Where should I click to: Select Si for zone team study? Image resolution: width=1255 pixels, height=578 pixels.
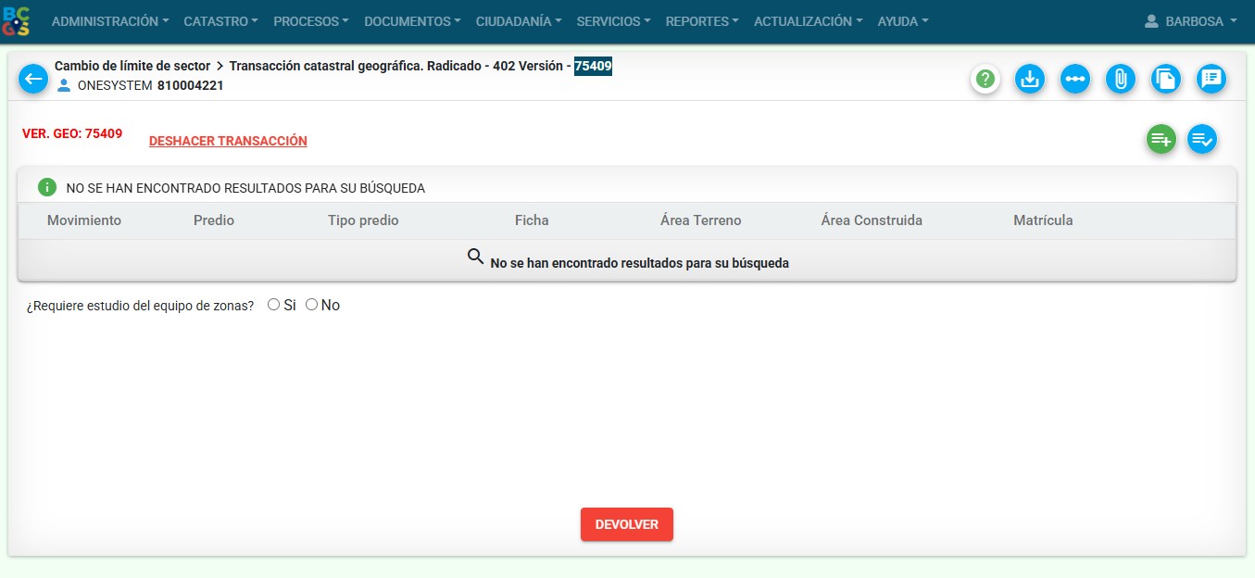(273, 305)
